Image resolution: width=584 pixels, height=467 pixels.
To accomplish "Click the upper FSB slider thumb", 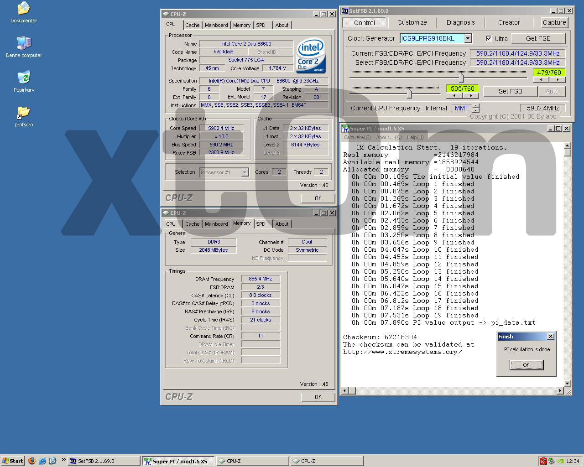I will (x=461, y=78).
